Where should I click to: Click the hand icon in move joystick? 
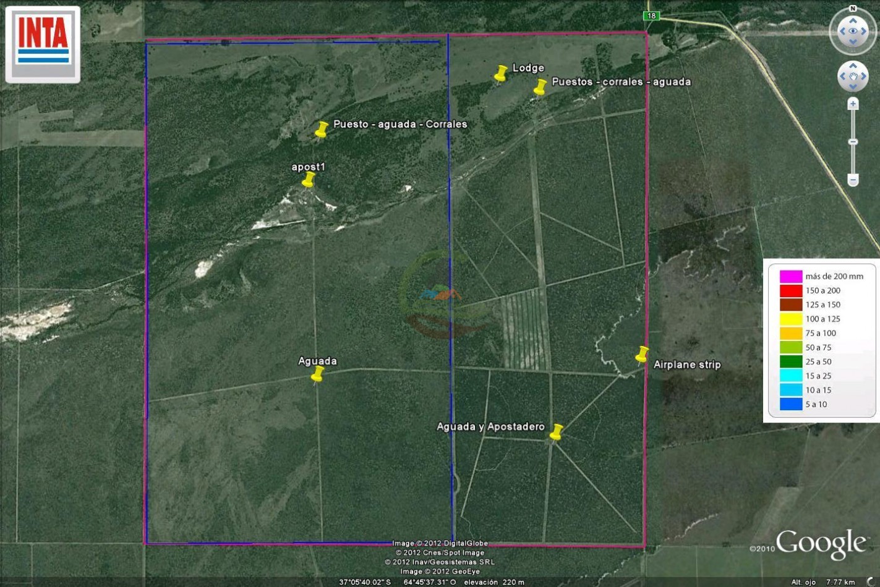[x=853, y=77]
